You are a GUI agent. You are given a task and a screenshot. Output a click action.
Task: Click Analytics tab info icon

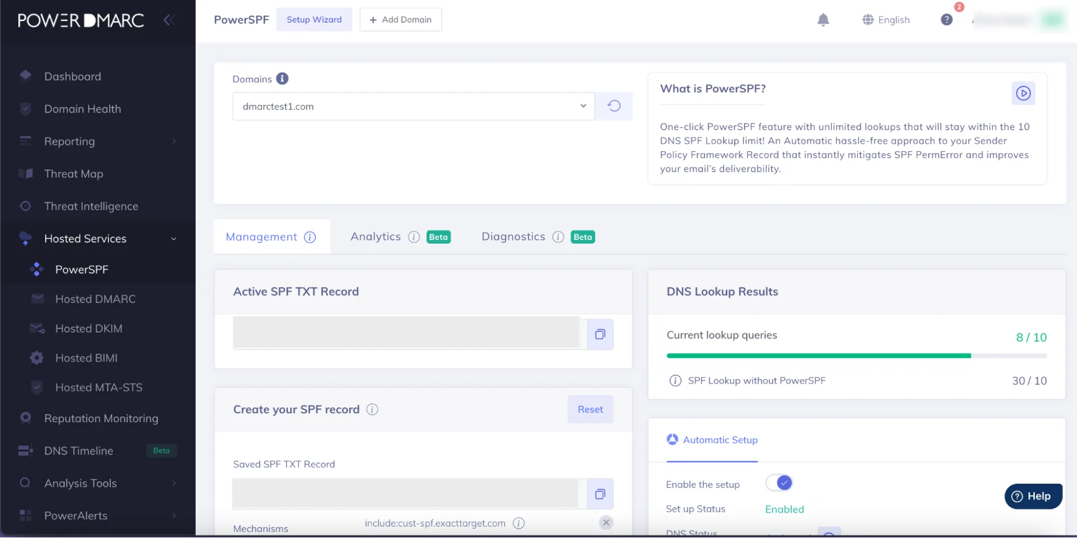click(414, 237)
